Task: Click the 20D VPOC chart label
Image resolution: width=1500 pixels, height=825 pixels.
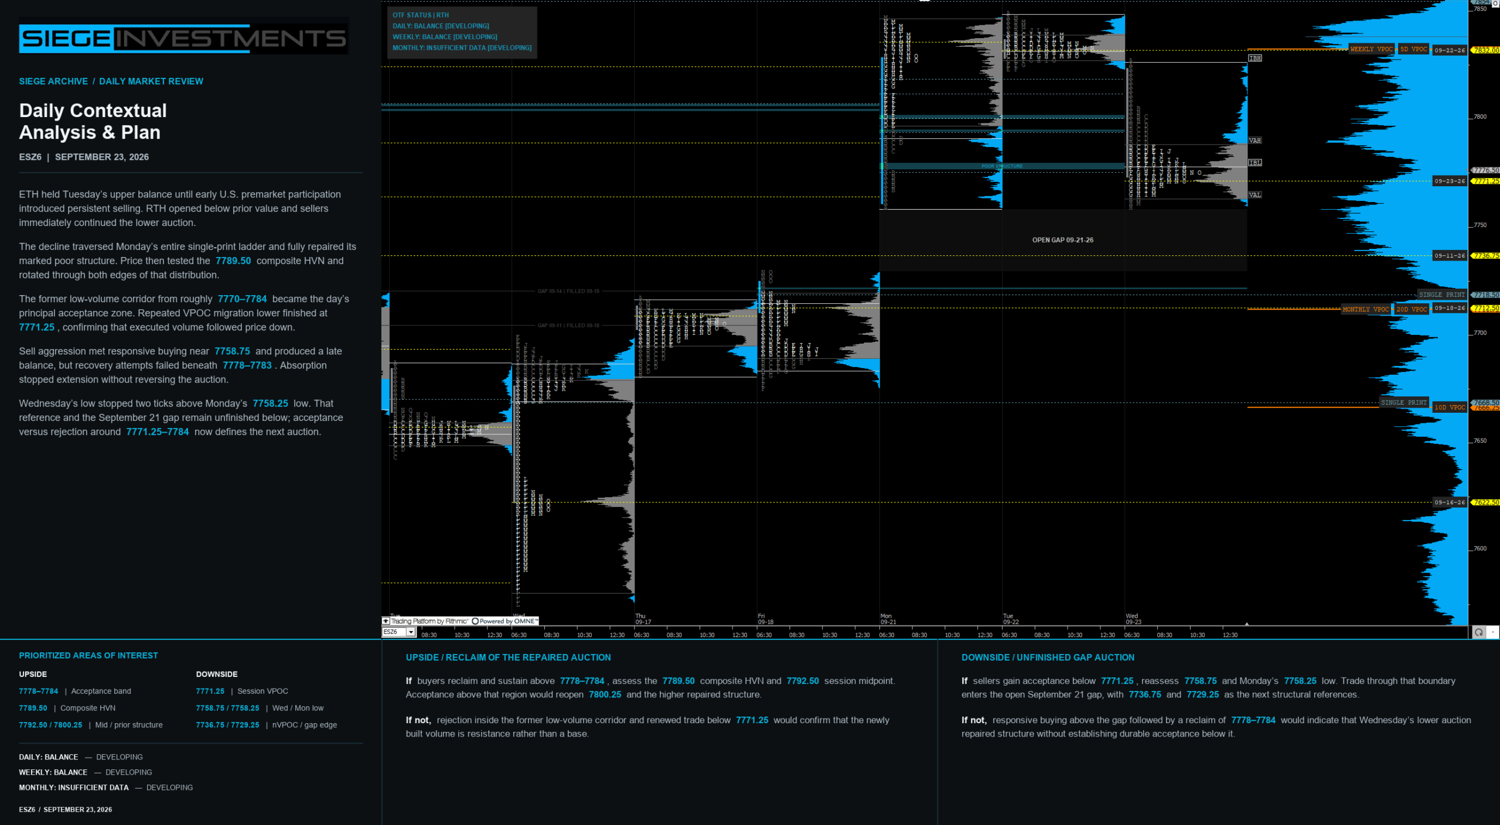Action: click(1412, 309)
